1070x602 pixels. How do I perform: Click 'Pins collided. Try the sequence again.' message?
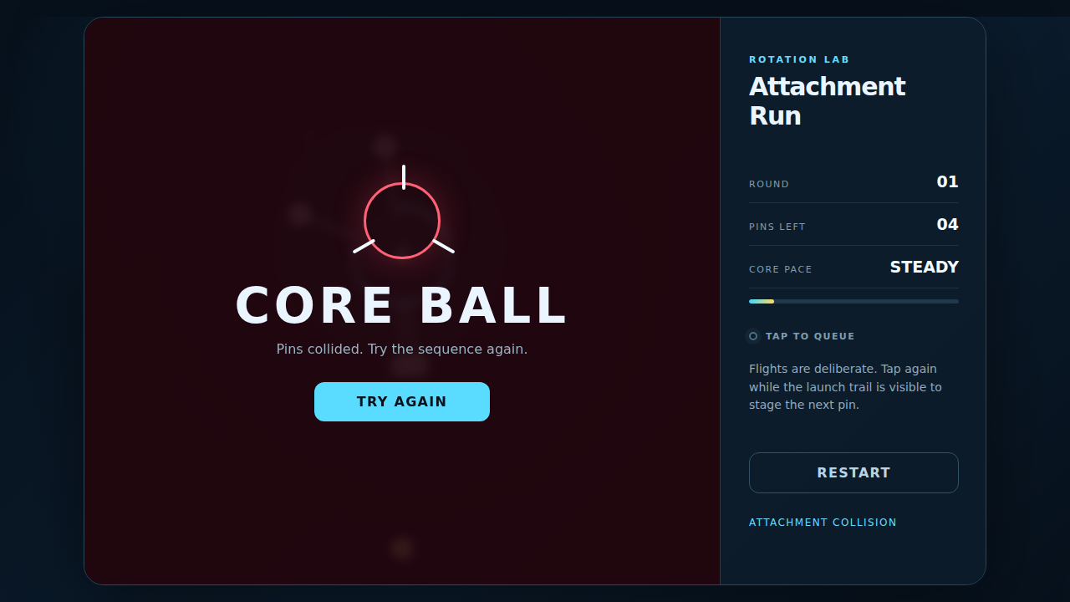402,349
